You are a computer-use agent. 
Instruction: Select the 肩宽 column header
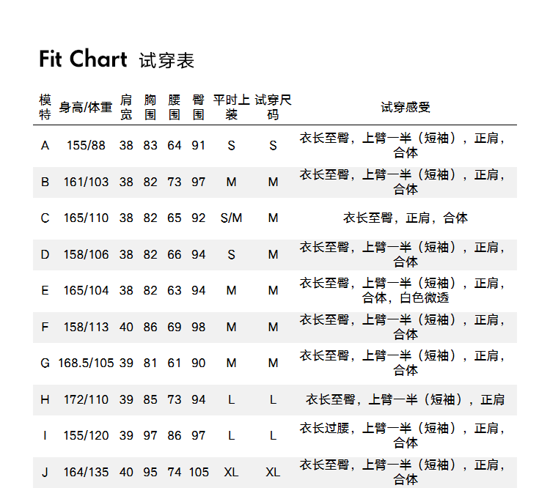(126, 107)
